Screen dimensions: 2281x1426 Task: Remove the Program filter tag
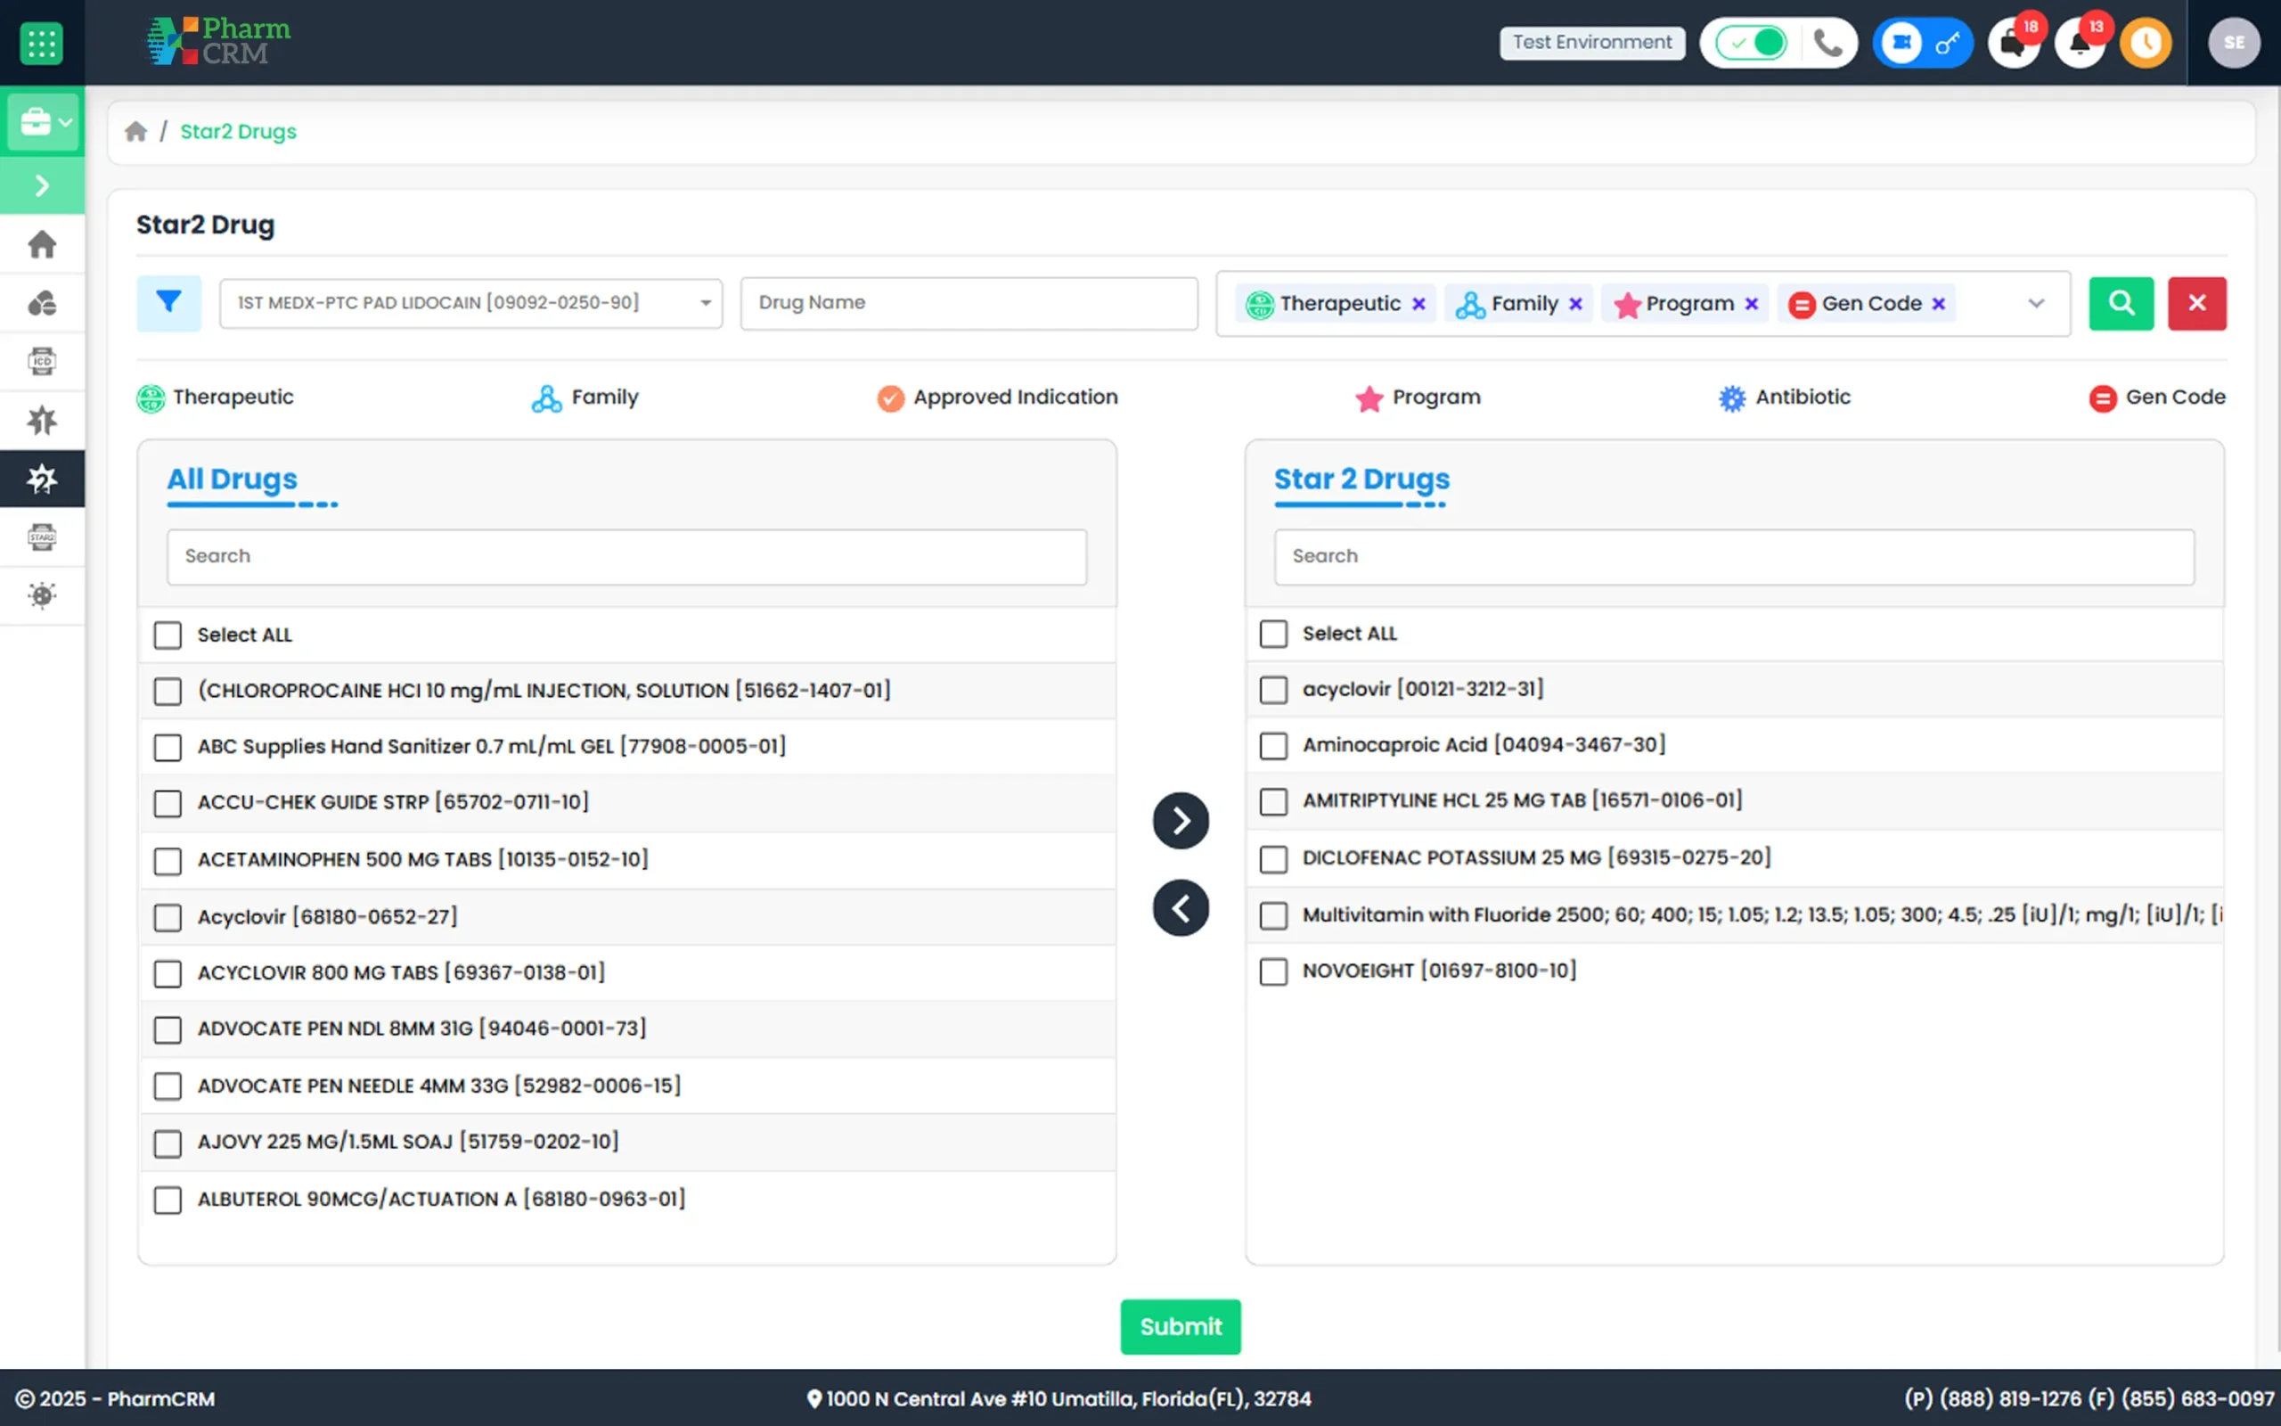pyautogui.click(x=1751, y=304)
